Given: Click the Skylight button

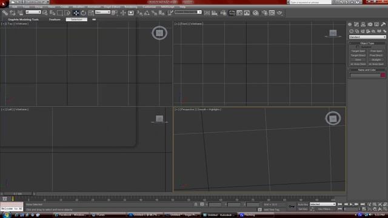Looking at the screenshot, I should [376, 60].
